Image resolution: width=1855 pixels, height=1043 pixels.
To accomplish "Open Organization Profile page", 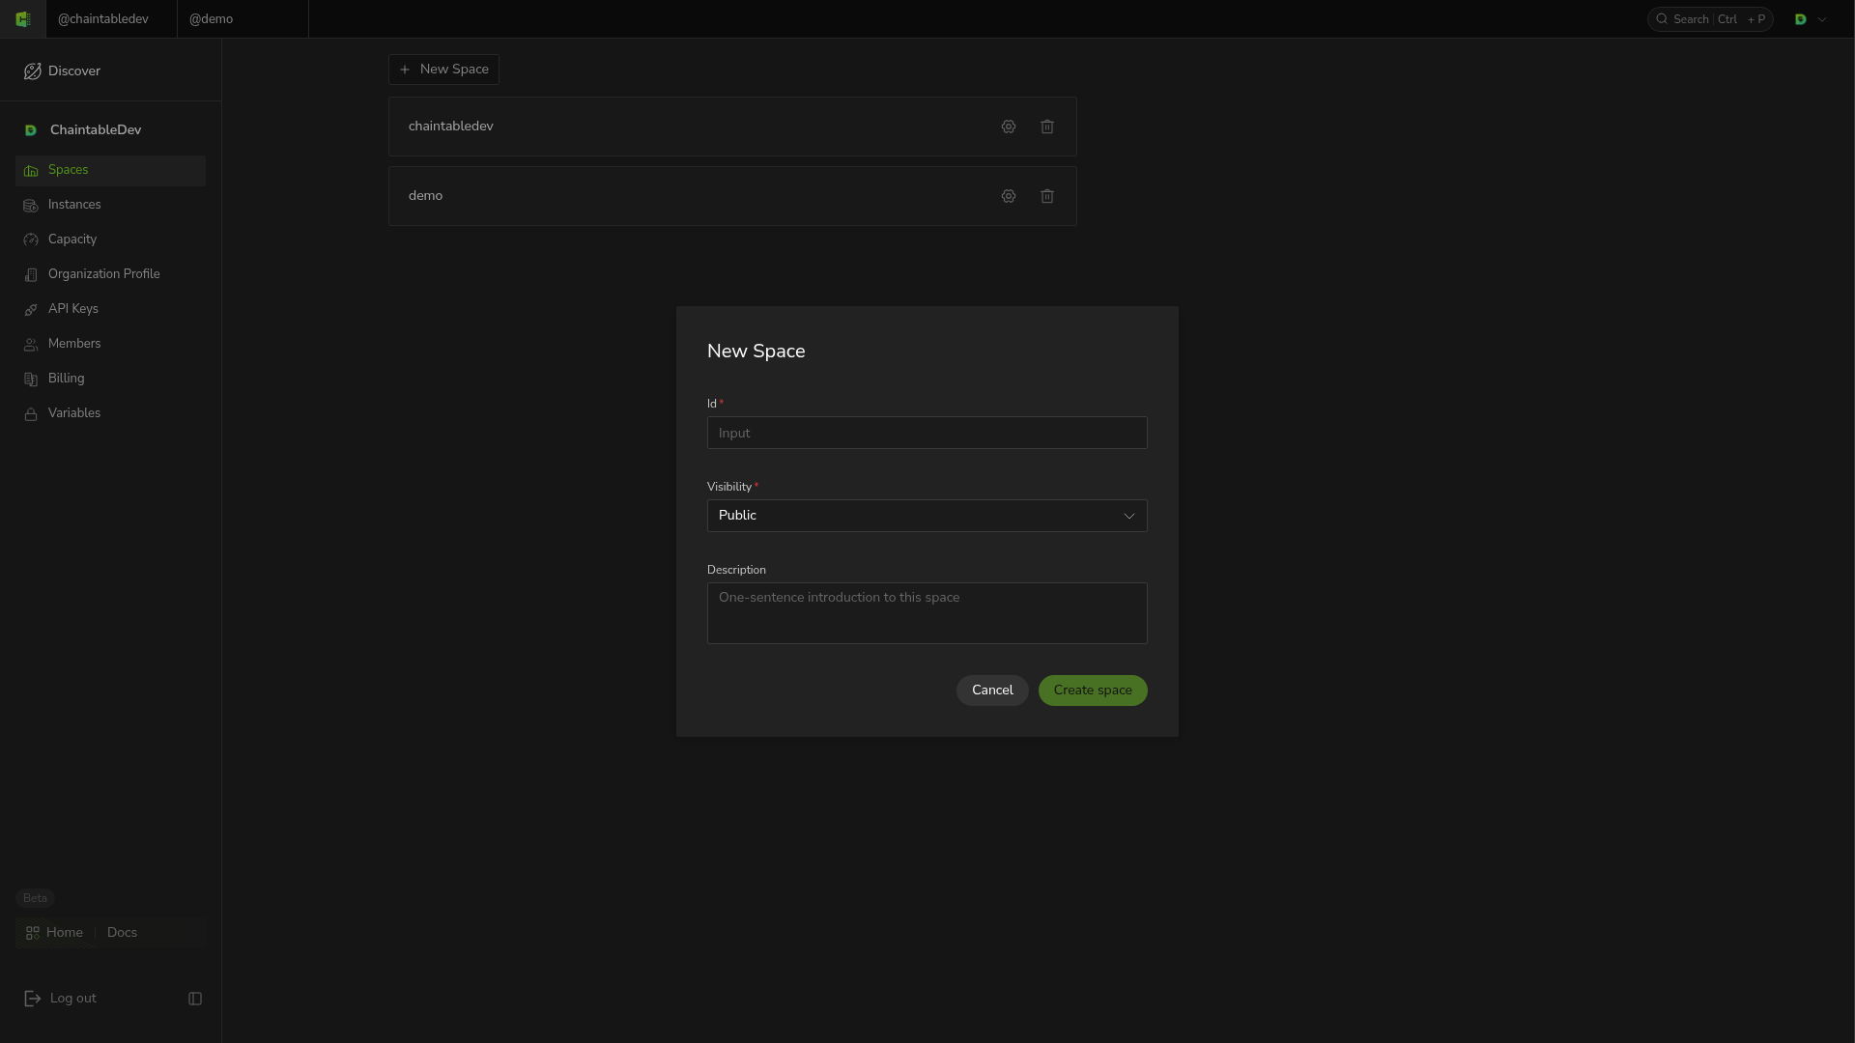I will pyautogui.click(x=110, y=275).
